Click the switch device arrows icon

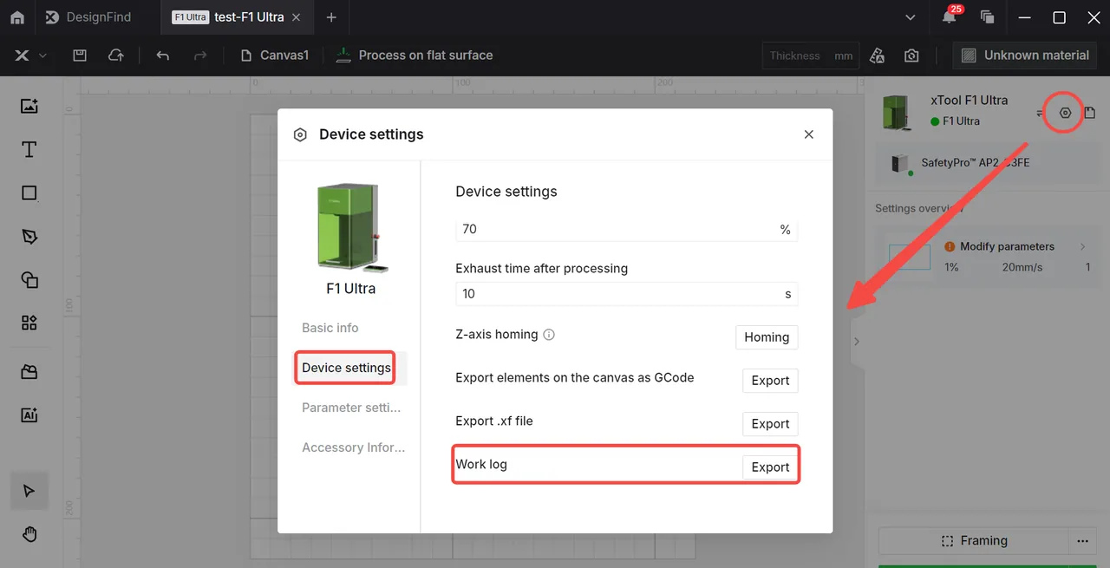1041,113
